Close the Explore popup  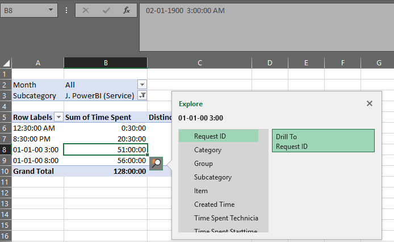[x=370, y=103]
